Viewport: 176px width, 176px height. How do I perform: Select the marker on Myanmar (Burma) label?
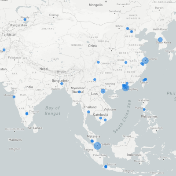[x=79, y=92]
